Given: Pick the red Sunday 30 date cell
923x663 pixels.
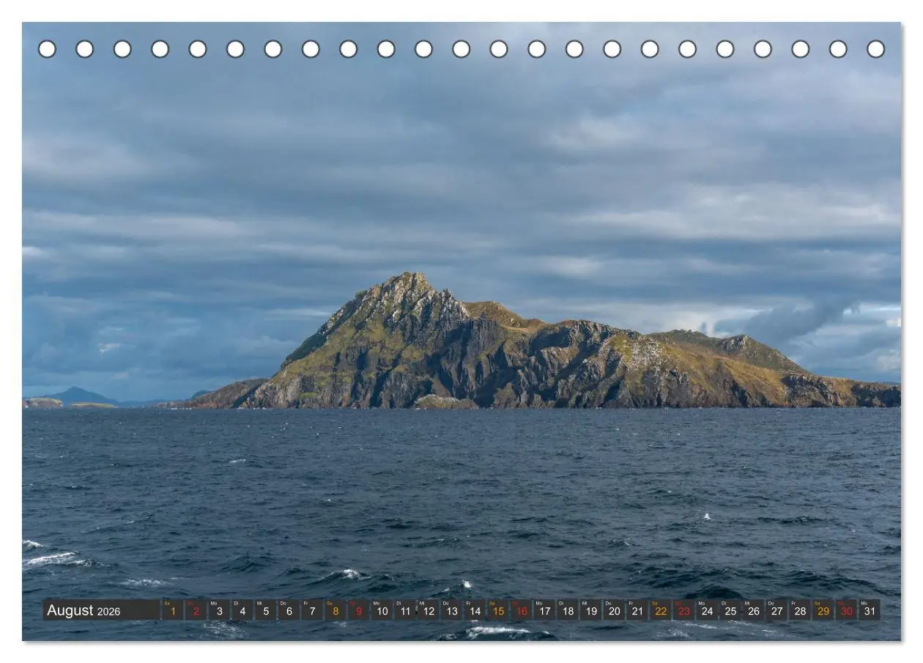Looking at the screenshot, I should click(846, 610).
